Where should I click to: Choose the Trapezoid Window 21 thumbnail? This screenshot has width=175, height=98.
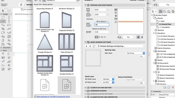click(x=67, y=20)
